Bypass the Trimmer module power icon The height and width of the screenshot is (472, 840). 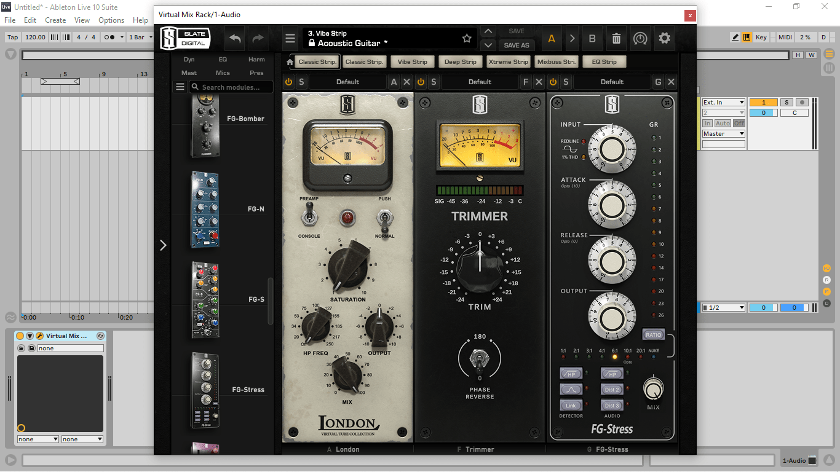421,82
